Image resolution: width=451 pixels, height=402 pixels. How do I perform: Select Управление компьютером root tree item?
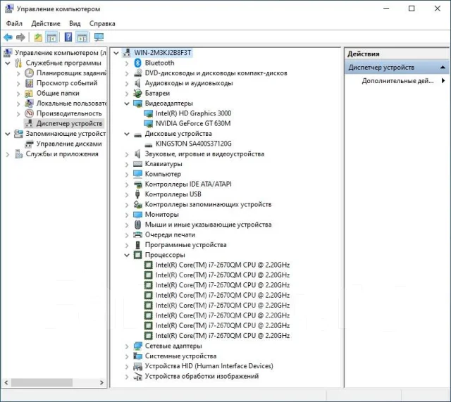click(x=61, y=53)
